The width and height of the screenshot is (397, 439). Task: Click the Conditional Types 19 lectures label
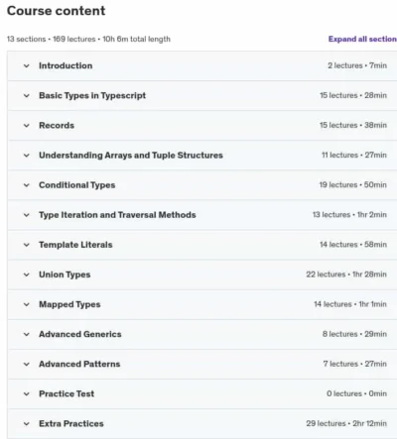click(338, 185)
